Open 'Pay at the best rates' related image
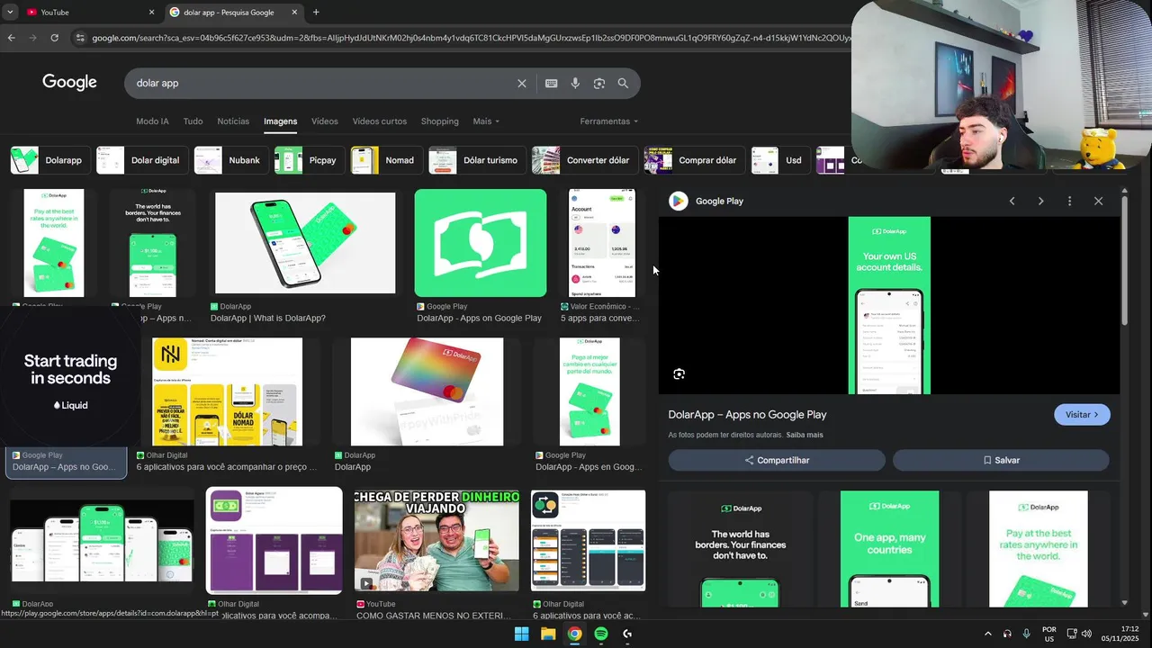The image size is (1152, 648). (x=1038, y=549)
